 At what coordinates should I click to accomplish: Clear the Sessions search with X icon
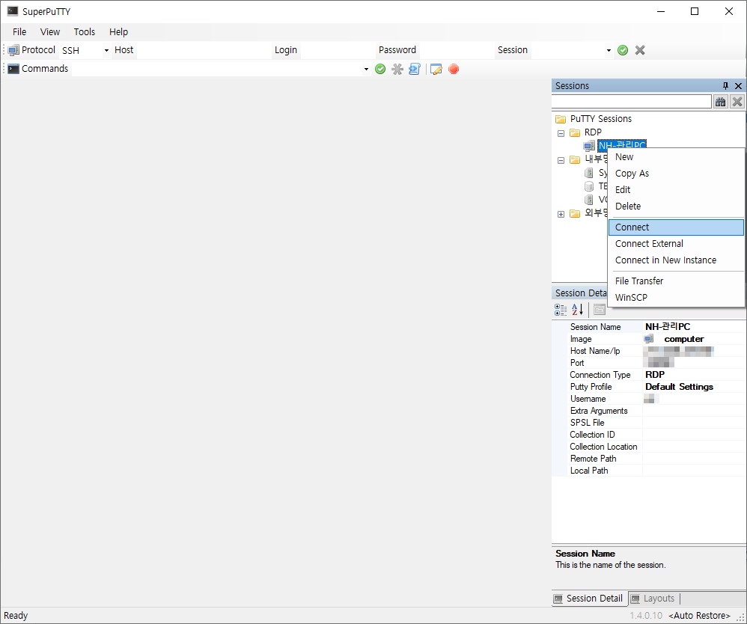[x=737, y=102]
